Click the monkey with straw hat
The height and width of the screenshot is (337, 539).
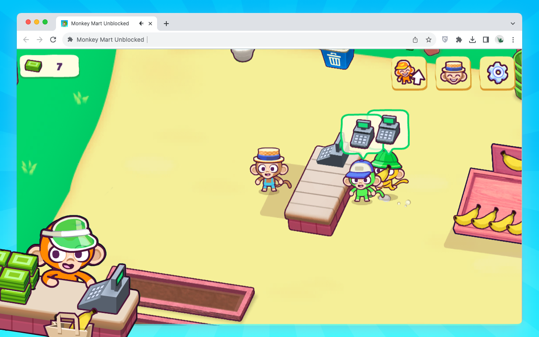click(x=269, y=171)
